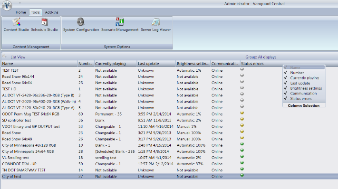
Task: Click status indicator for AL DOT Walk-in row
Action: click(x=242, y=100)
